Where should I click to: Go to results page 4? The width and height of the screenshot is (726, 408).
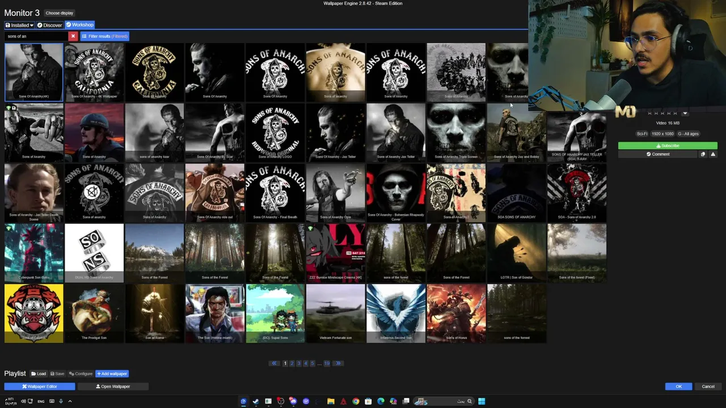click(305, 363)
